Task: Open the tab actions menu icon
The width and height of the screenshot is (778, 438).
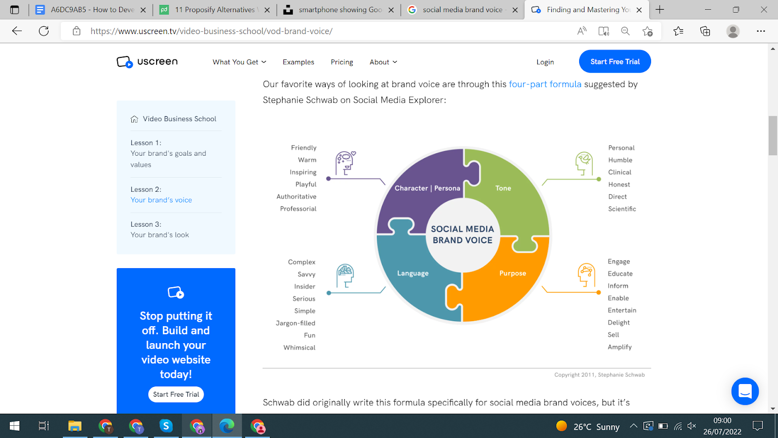Action: click(x=15, y=10)
